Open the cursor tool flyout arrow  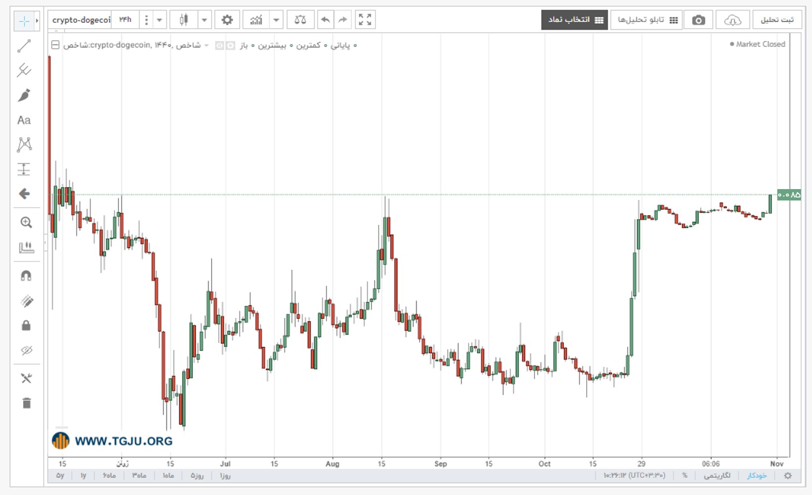[37, 21]
